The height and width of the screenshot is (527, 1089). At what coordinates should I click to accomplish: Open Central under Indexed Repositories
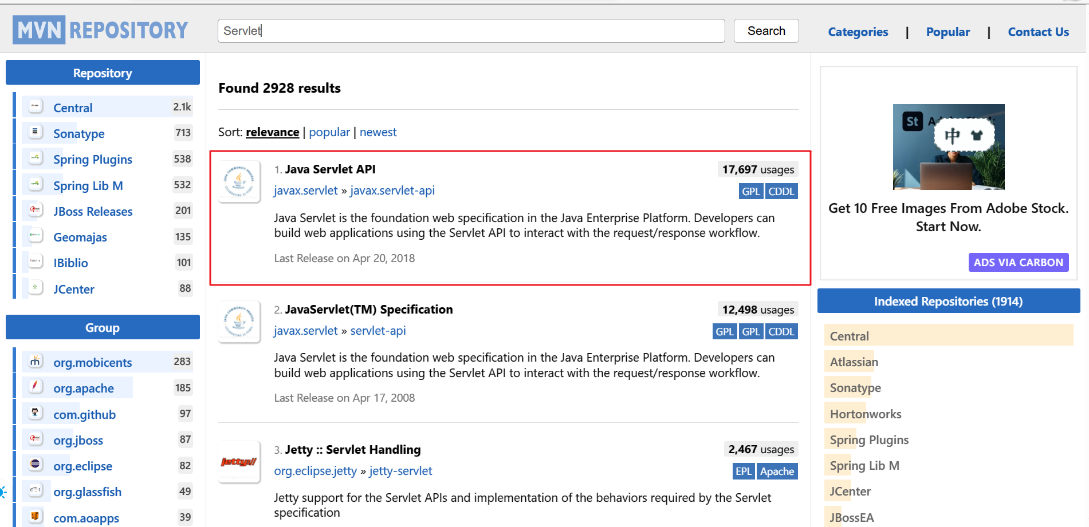(x=850, y=336)
